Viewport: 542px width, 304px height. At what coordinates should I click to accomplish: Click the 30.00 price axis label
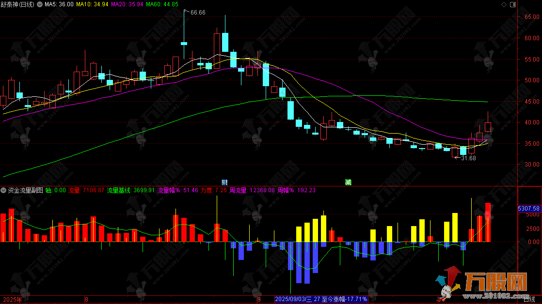pos(532,164)
